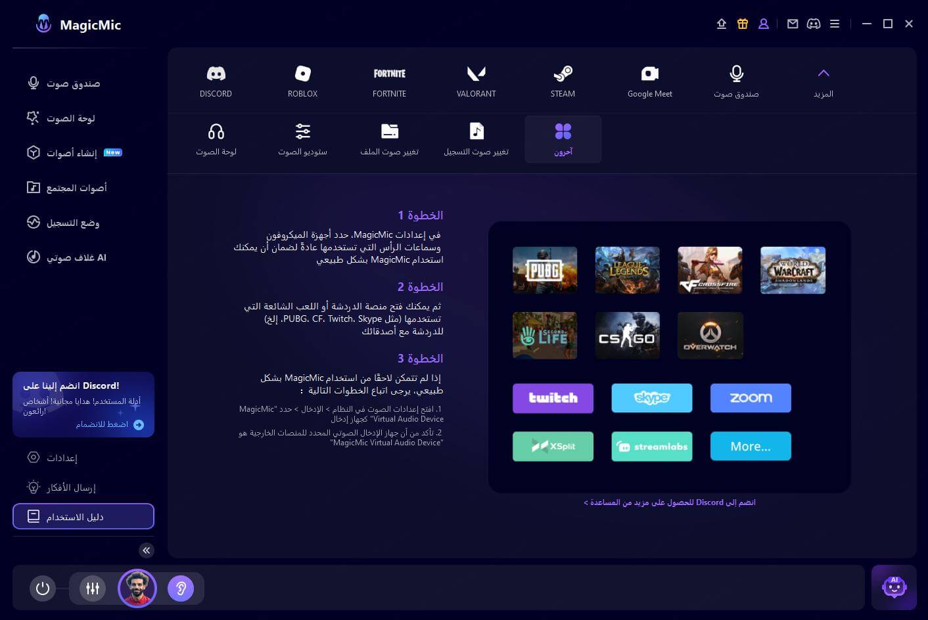Open the user account icon
This screenshot has height=620, width=928.
click(x=764, y=24)
